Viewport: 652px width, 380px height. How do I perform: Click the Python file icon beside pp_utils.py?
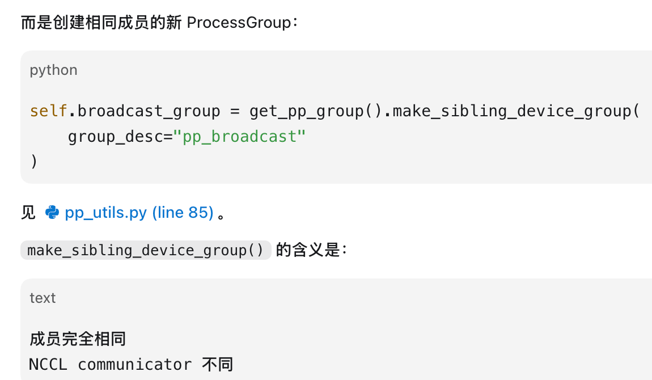(52, 213)
